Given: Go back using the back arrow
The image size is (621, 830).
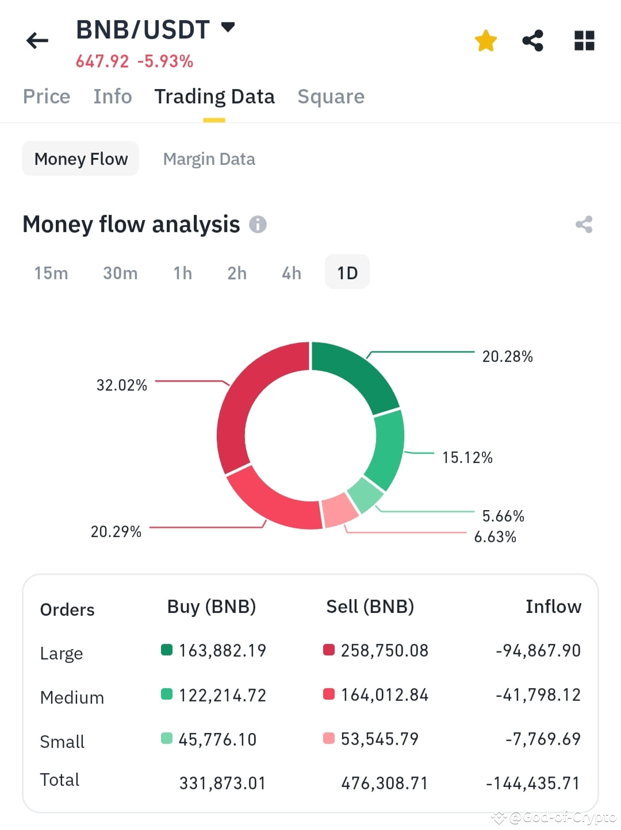Looking at the screenshot, I should coord(36,40).
